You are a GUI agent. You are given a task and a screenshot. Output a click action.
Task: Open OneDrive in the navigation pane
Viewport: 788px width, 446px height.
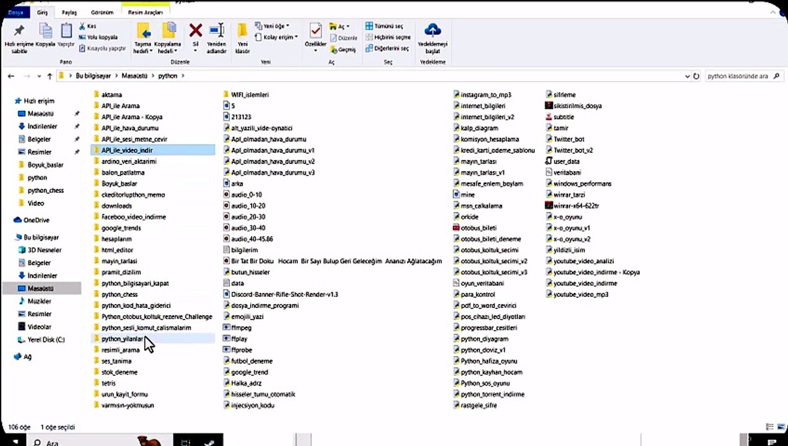[x=32, y=220]
